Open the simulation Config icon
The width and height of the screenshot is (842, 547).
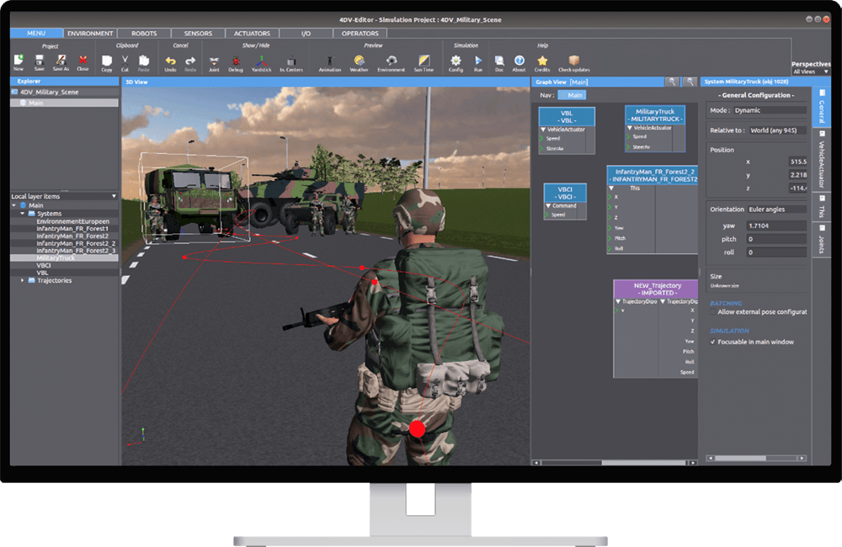[x=455, y=59]
